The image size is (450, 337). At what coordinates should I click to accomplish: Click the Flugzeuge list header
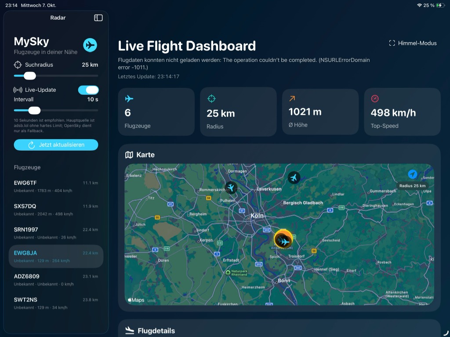click(x=27, y=167)
